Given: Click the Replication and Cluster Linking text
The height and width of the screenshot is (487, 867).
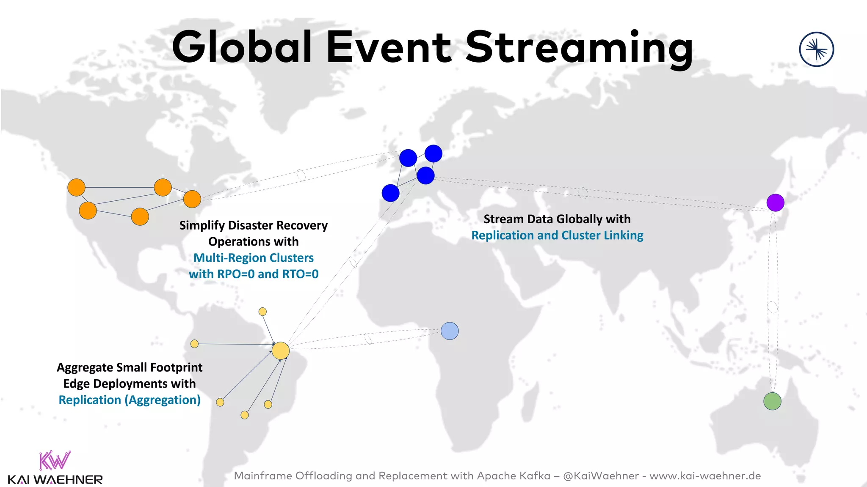Looking at the screenshot, I should (557, 235).
